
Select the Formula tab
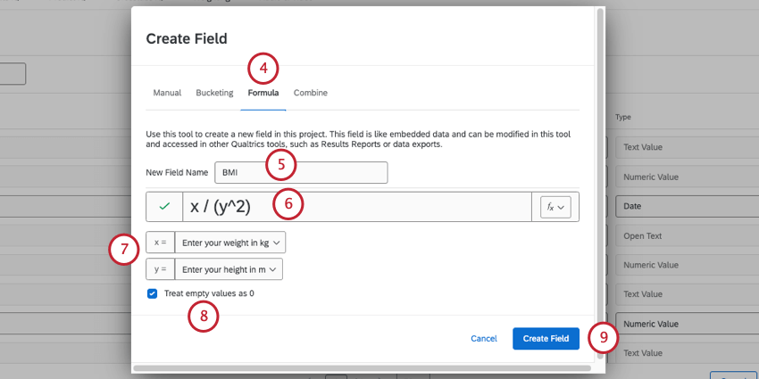(263, 93)
